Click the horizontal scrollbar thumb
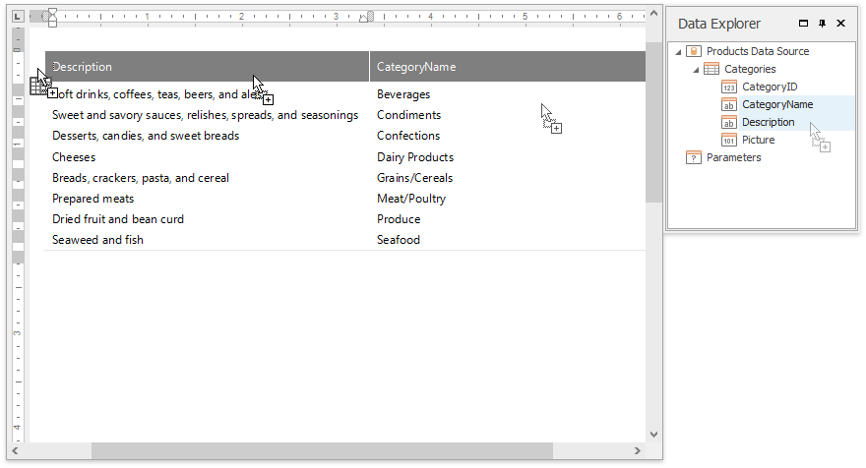866x468 pixels. [x=322, y=451]
